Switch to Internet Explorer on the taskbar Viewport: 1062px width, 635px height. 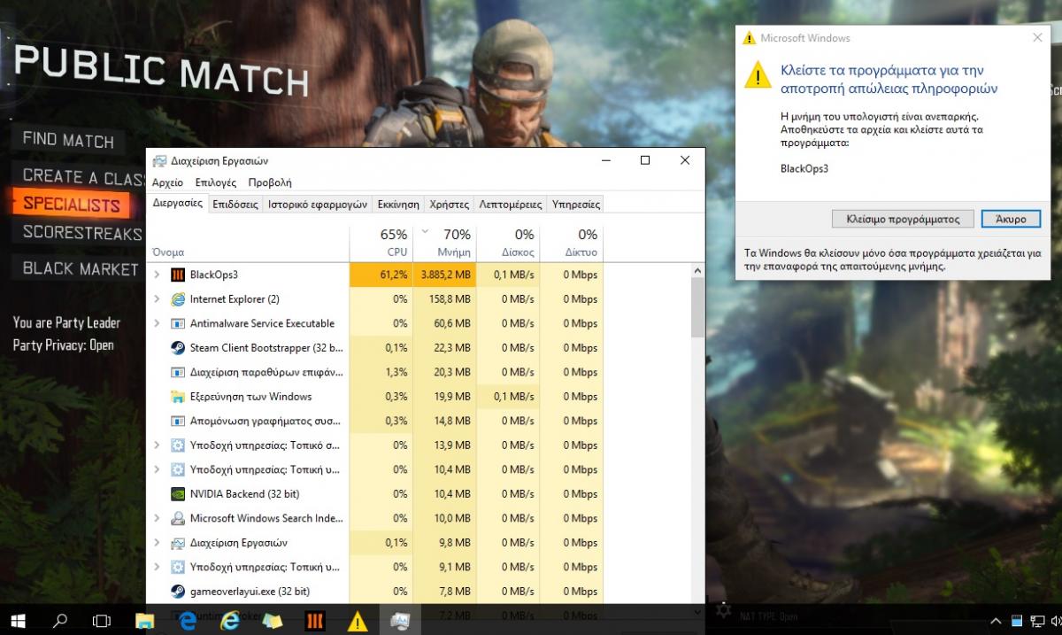tap(230, 621)
